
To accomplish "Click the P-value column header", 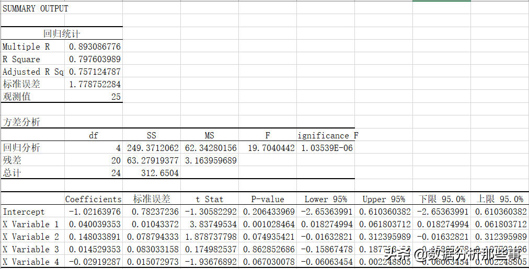I will point(268,199).
